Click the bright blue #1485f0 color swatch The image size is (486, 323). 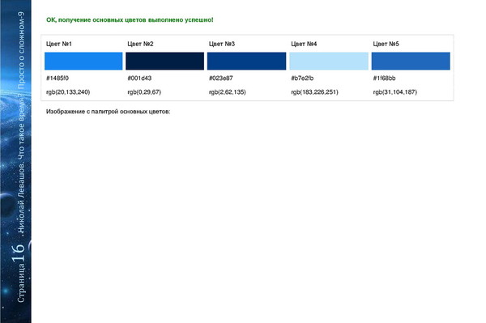point(83,61)
